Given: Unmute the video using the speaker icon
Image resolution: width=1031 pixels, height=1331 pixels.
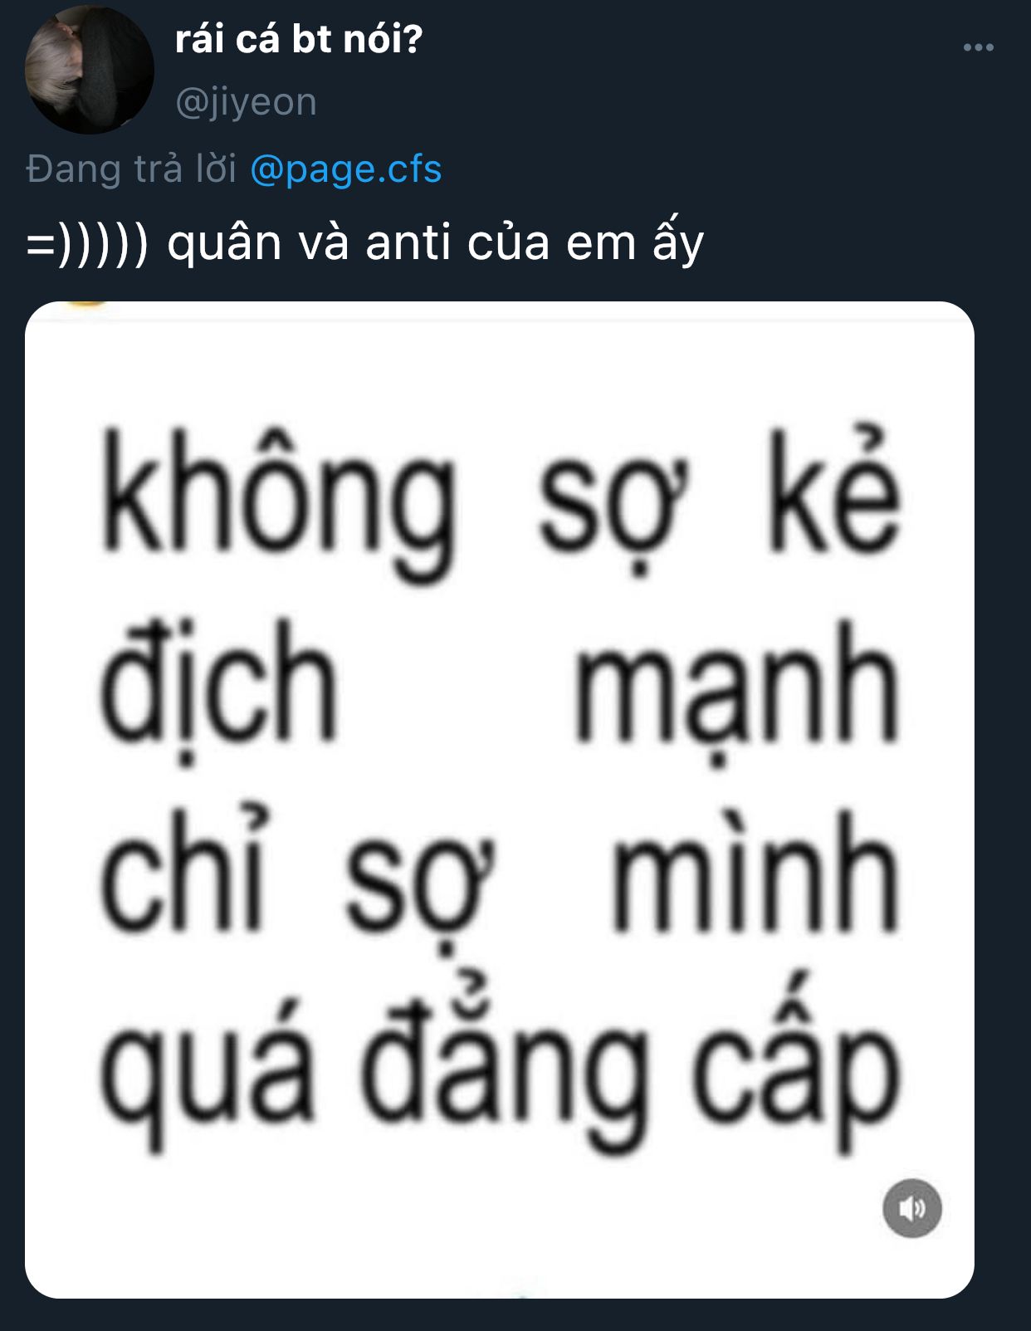Looking at the screenshot, I should point(911,1208).
